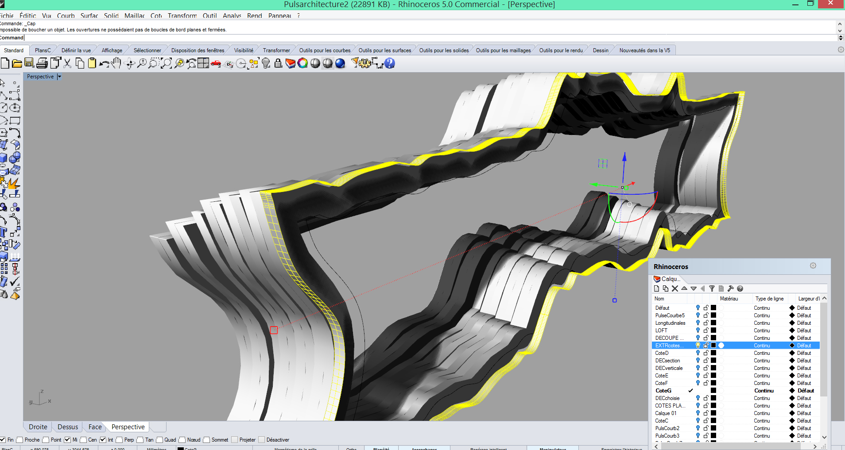
Task: Click the Print icon in toolbar
Action: [42, 63]
